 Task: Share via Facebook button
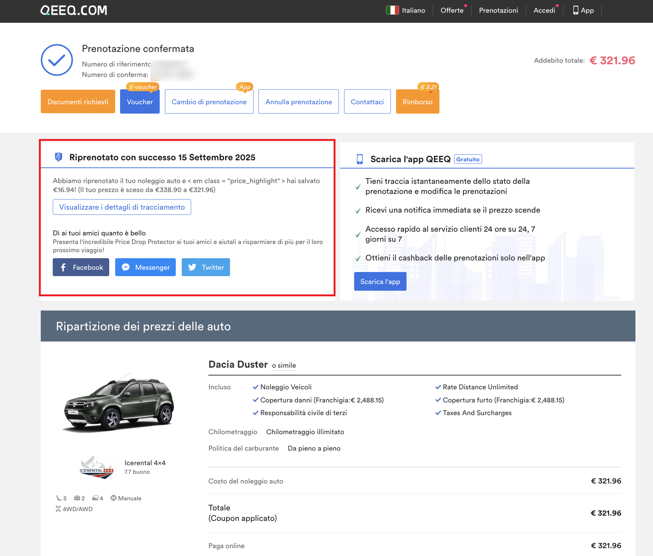[81, 267]
